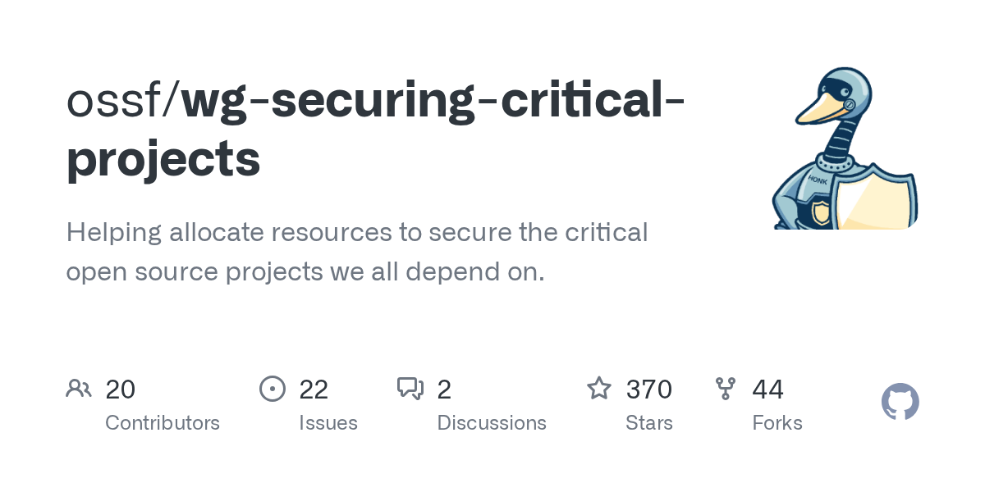Image resolution: width=985 pixels, height=492 pixels.
Task: Click the ossf organization name
Action: point(117,100)
